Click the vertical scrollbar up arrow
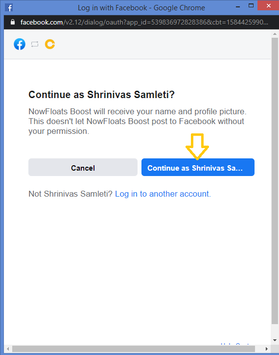The height and width of the screenshot is (355, 279). pyautogui.click(x=275, y=34)
